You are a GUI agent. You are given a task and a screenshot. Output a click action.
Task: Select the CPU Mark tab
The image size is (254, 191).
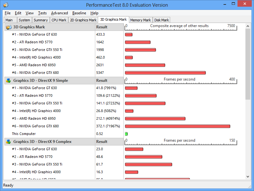(x=59, y=20)
